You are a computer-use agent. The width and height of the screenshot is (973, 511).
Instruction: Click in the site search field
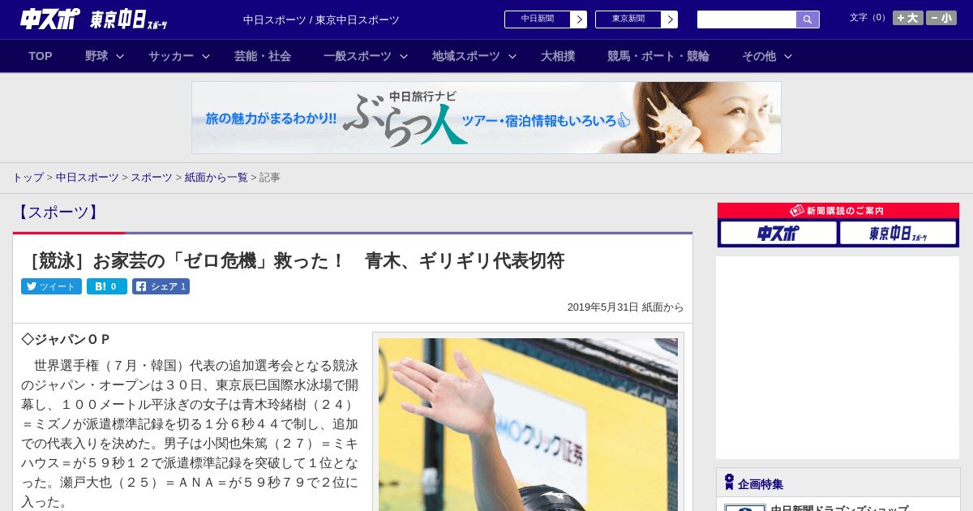tap(747, 19)
